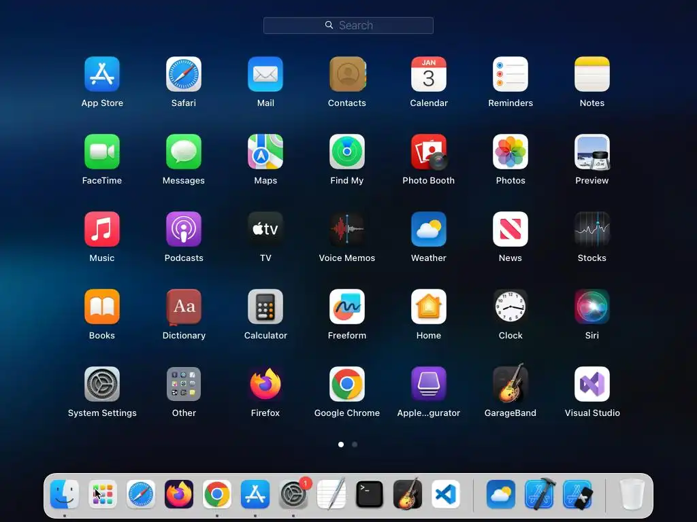Open Google Chrome from the Launchpad grid
The width and height of the screenshot is (697, 522).
pos(347,384)
